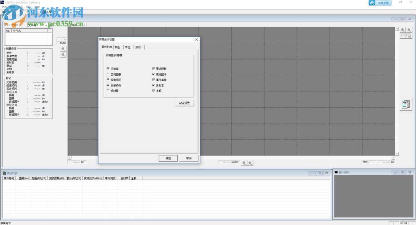
Task: Toggle the 注解 checkbox
Action: click(154, 91)
